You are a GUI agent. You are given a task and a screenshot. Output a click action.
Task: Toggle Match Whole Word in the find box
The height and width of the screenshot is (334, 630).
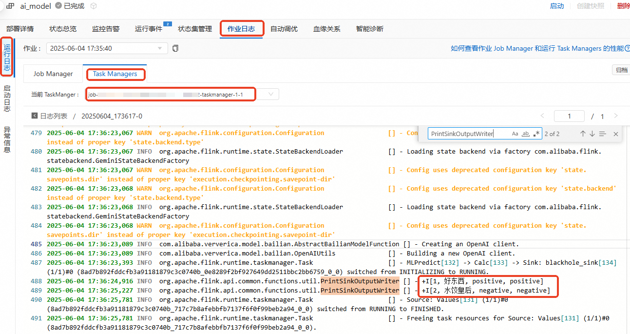[526, 134]
